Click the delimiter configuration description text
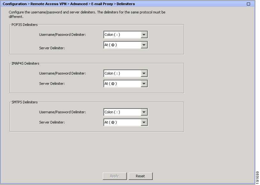The image size is (260, 185). pyautogui.click(x=87, y=14)
